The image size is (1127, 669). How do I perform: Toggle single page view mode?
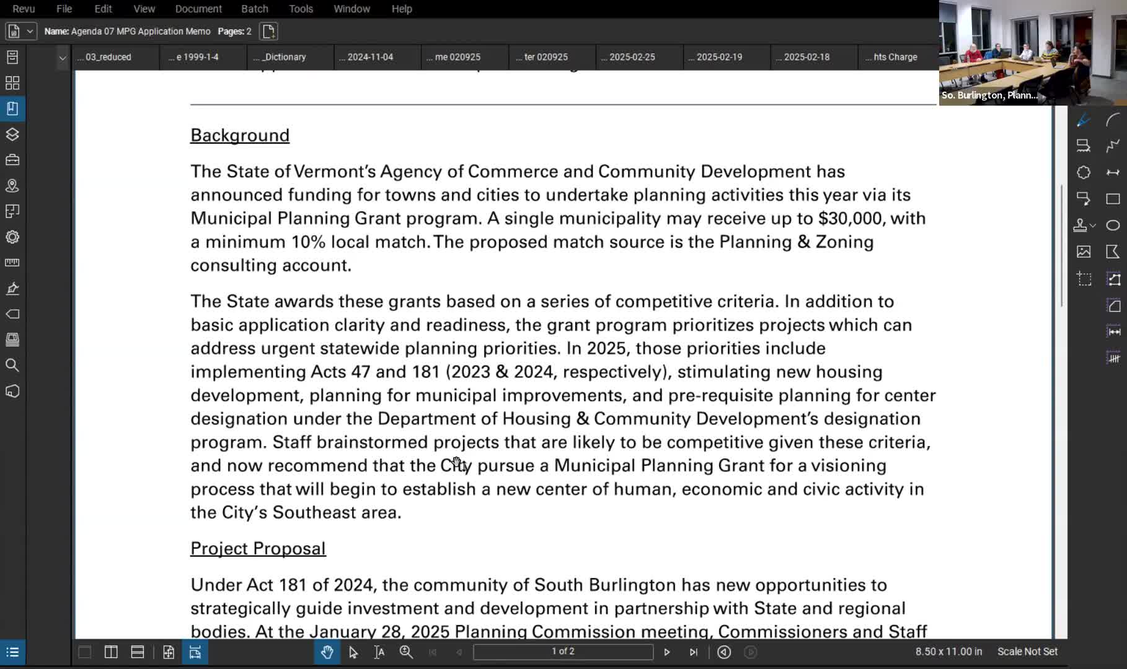click(85, 652)
